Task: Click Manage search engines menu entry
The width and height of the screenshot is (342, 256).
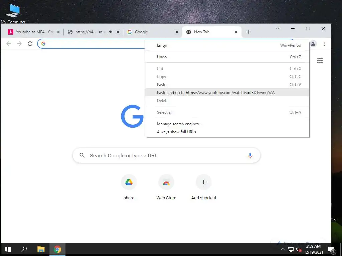Action: 227,124
